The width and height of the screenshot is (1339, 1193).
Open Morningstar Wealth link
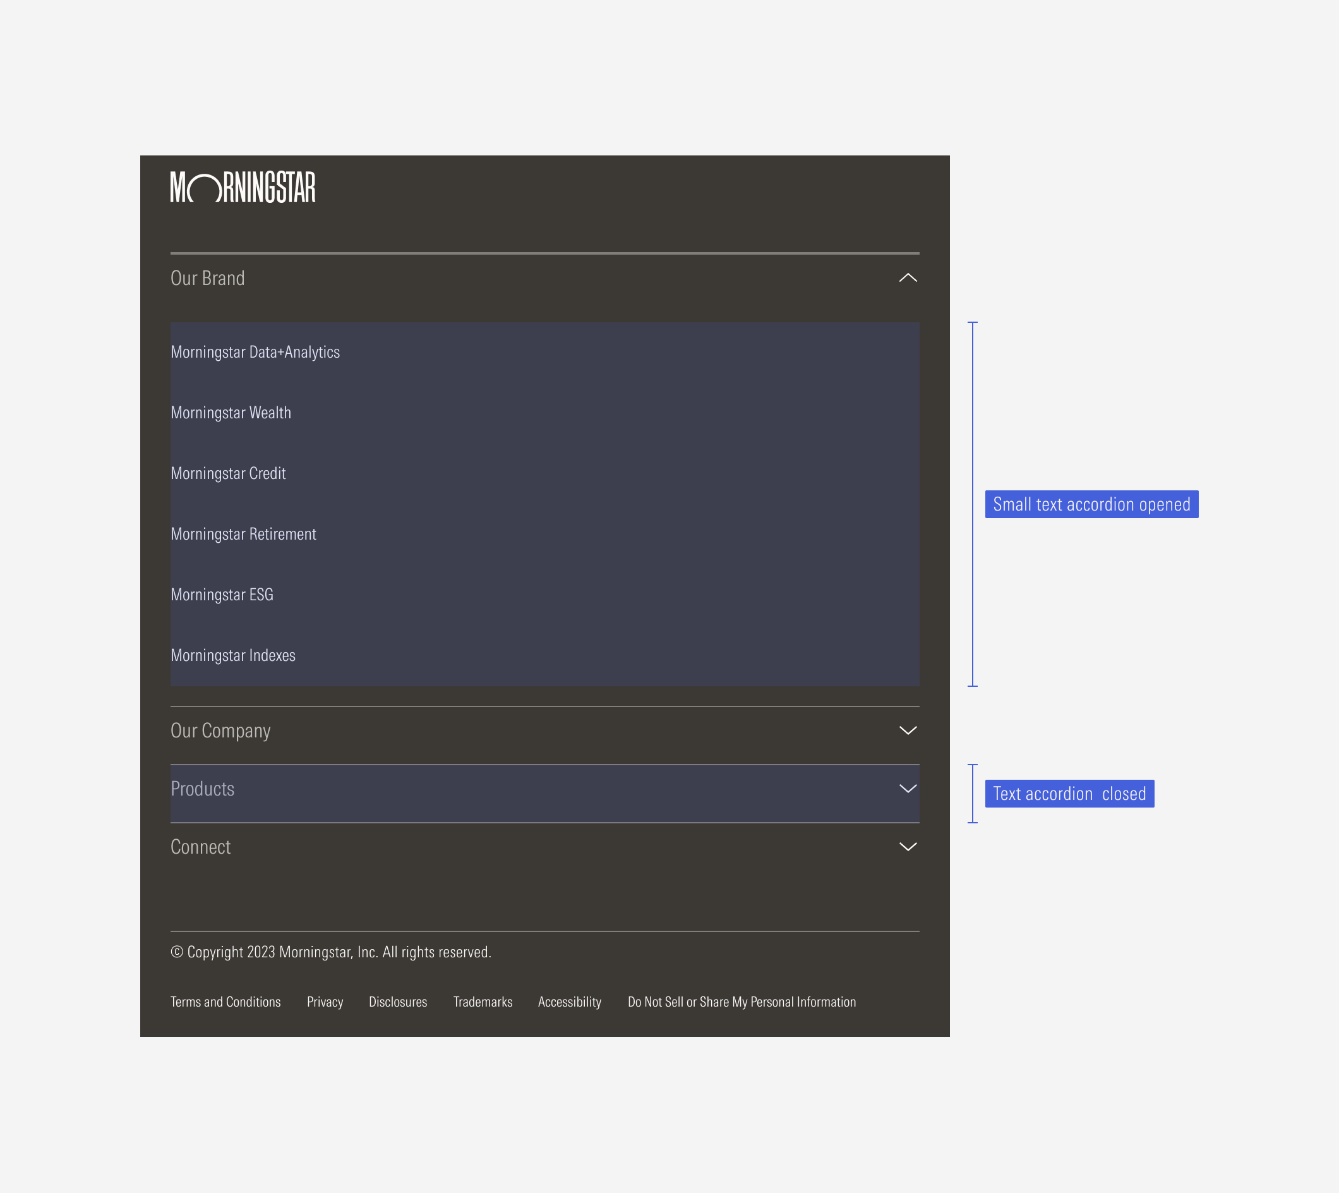click(x=231, y=413)
